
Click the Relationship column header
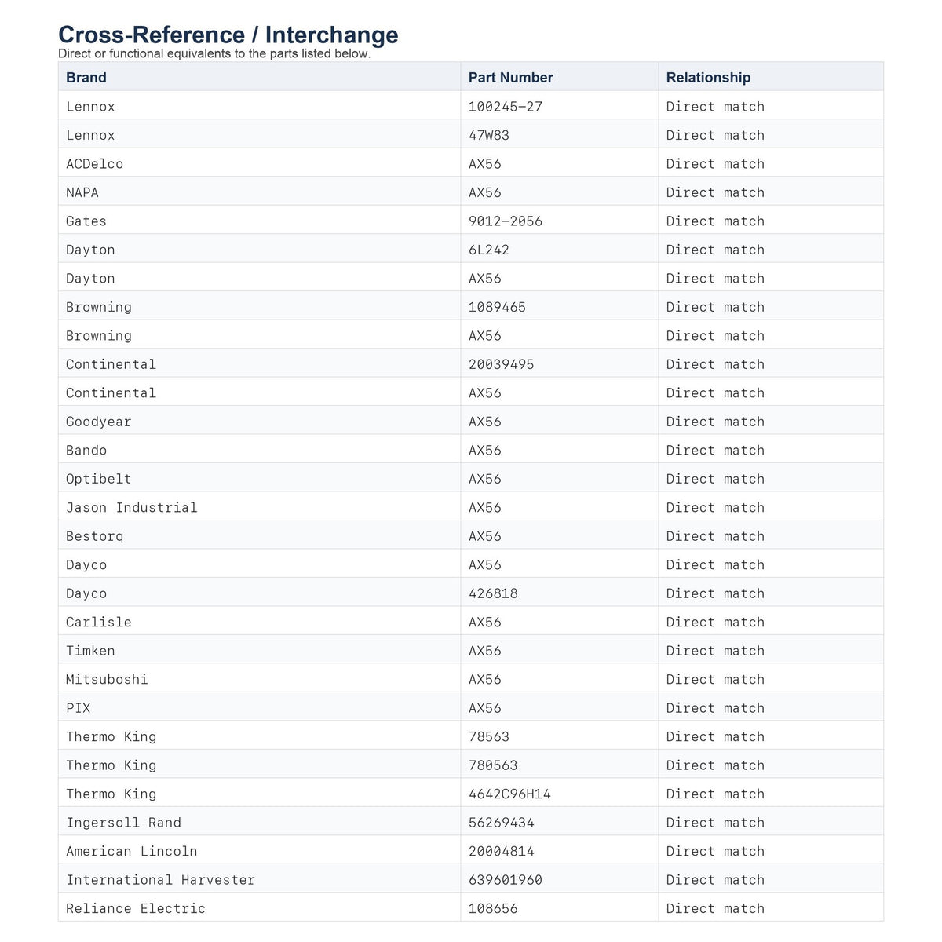tap(771, 77)
